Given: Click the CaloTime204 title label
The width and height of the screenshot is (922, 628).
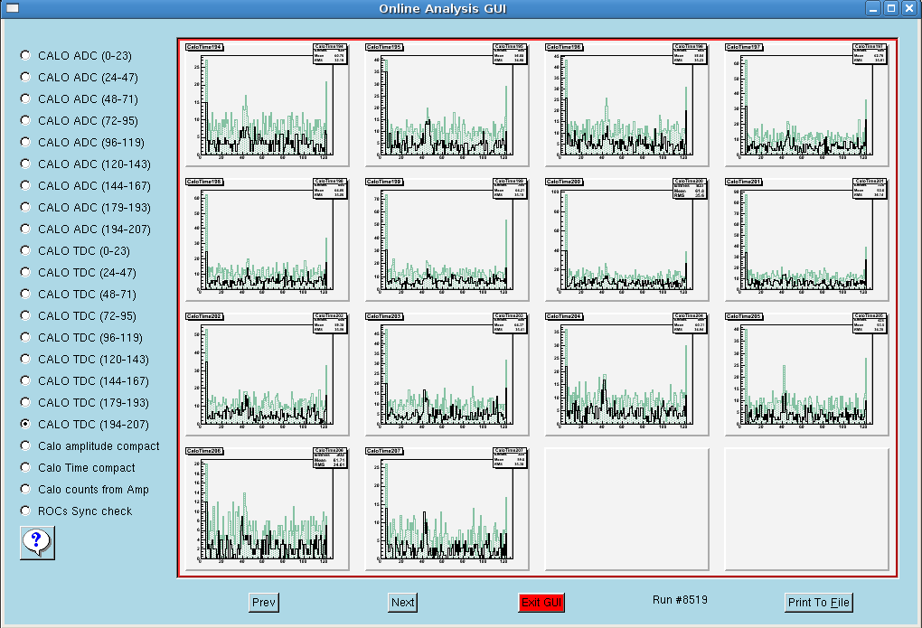Looking at the screenshot, I should click(x=564, y=316).
